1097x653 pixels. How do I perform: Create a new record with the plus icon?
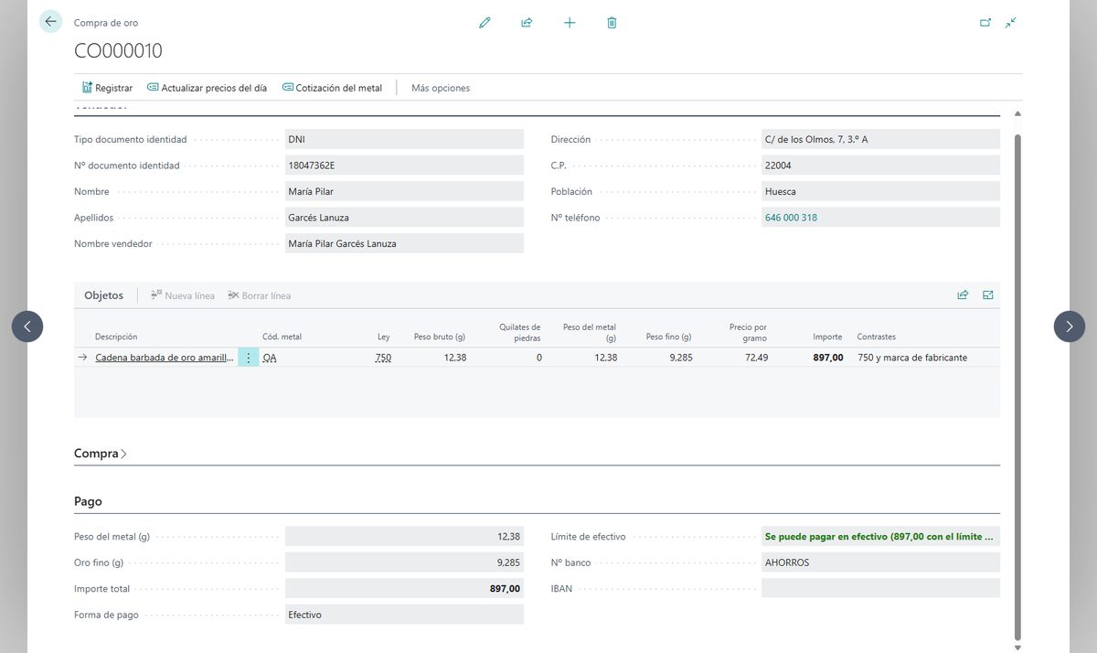tap(570, 23)
